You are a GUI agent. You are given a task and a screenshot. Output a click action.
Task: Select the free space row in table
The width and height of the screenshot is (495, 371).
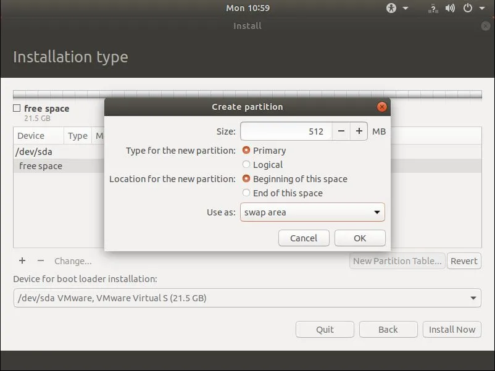click(41, 166)
